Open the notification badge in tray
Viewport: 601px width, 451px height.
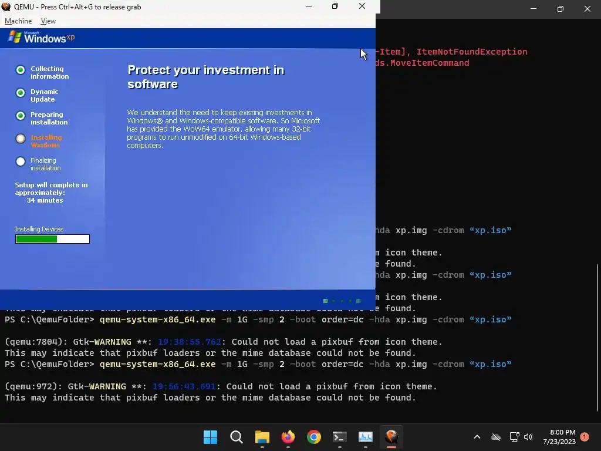(585, 436)
